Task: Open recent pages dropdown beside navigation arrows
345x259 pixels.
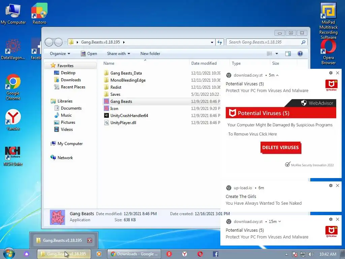Action: tap(65, 42)
